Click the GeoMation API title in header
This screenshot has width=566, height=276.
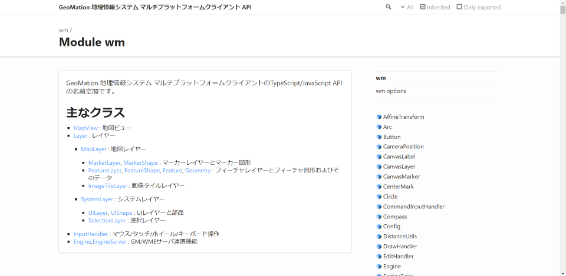point(155,7)
